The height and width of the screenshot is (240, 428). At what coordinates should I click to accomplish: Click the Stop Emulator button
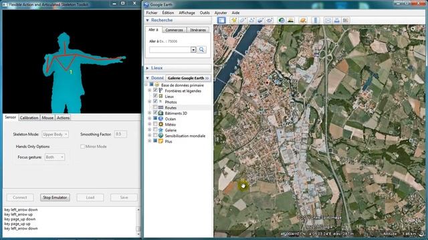[x=55, y=197]
